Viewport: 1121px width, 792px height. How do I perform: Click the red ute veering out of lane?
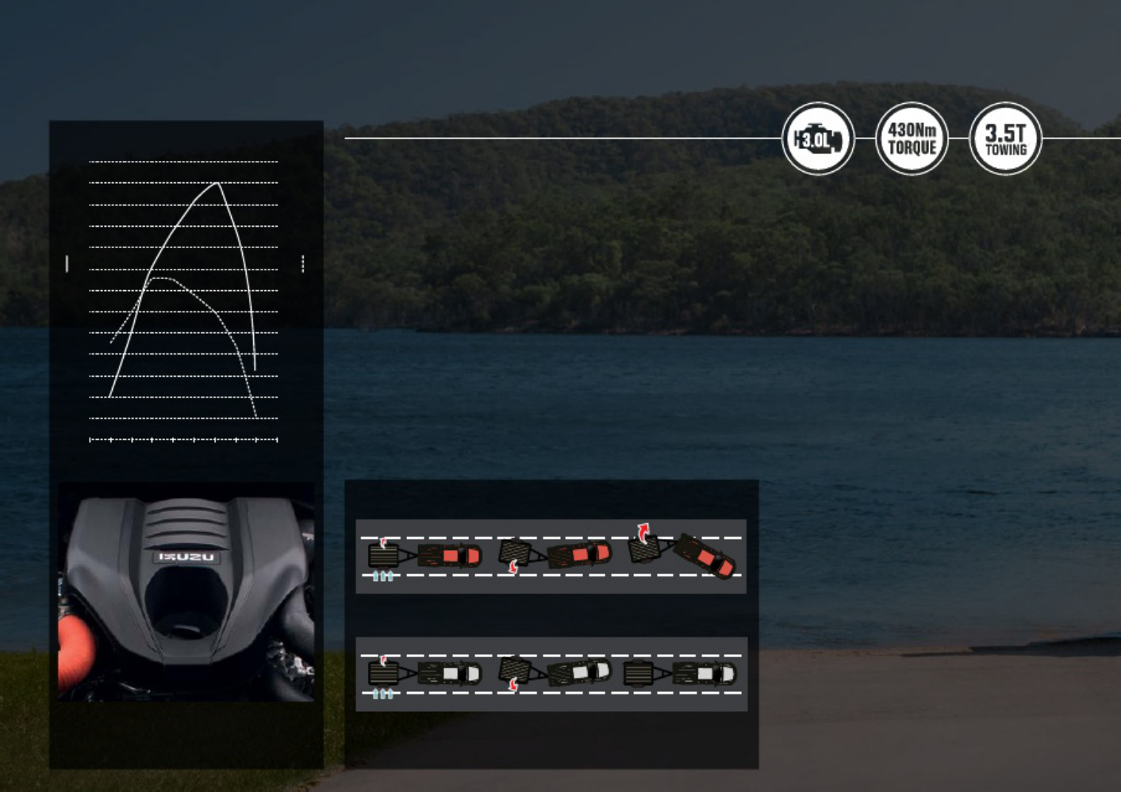pyautogui.click(x=705, y=556)
